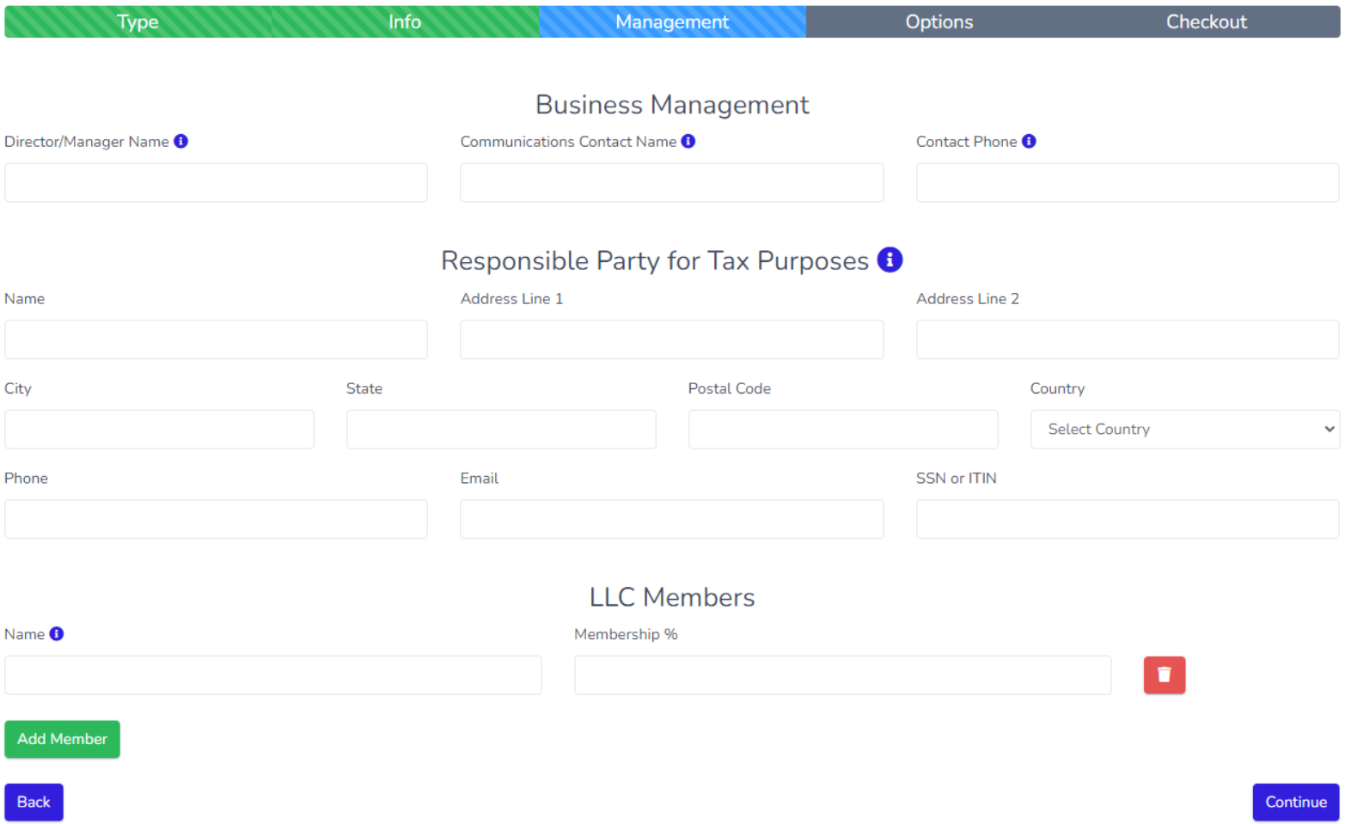
Task: Select the State input field
Action: click(501, 430)
